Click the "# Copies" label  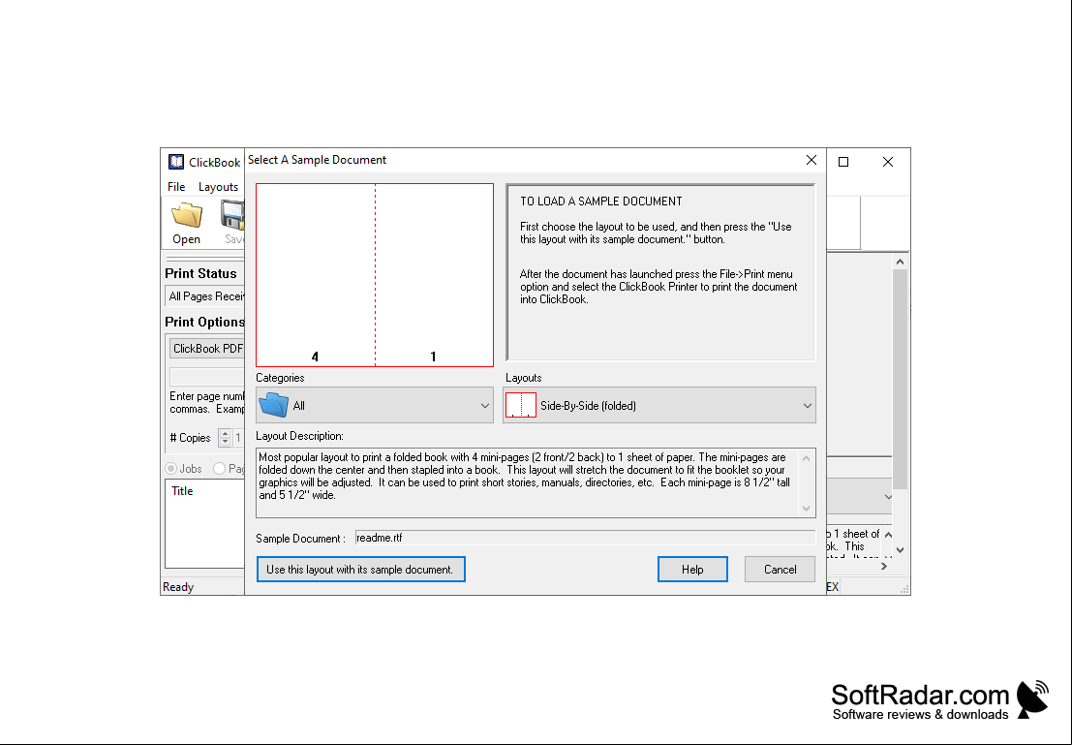(190, 438)
